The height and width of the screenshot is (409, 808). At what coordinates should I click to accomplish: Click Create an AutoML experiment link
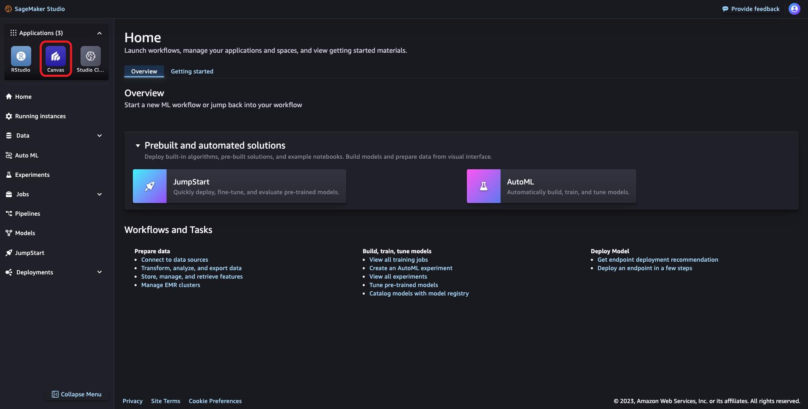tap(411, 268)
